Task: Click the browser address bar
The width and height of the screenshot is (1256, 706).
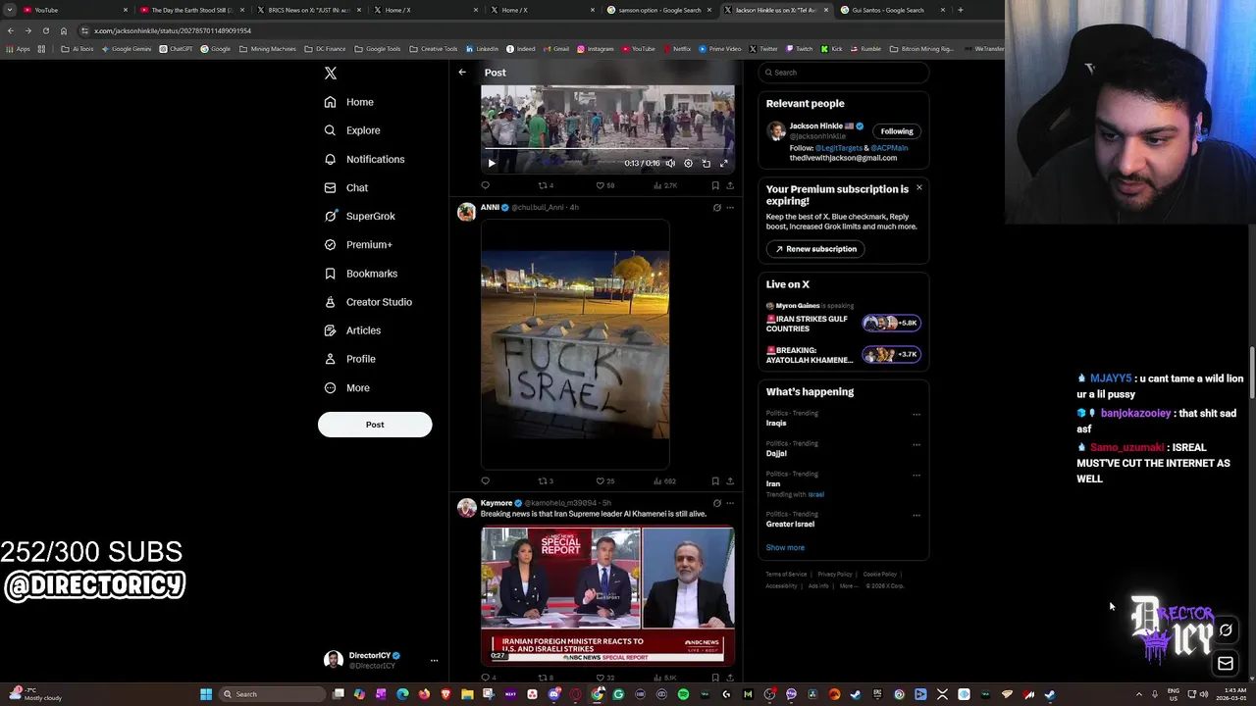Action: coord(530,30)
